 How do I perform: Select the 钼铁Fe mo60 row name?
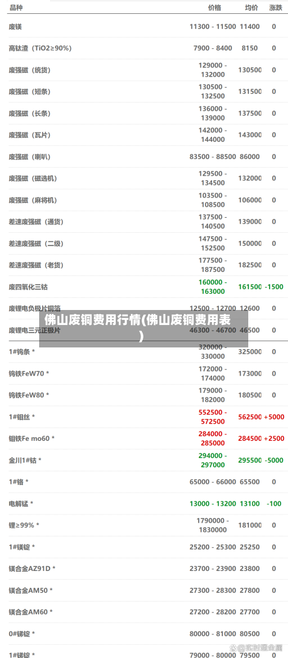[32, 438]
